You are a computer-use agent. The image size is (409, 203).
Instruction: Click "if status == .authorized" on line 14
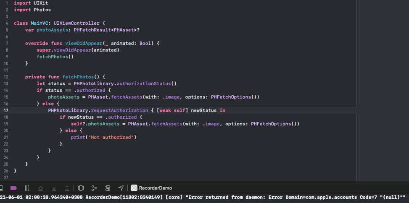(71, 90)
